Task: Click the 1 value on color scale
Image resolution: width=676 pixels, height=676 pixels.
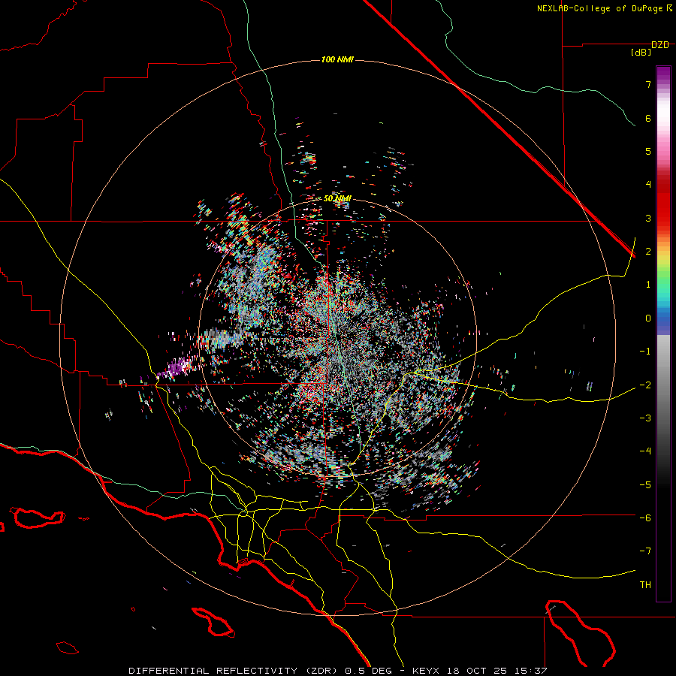Action: pyautogui.click(x=648, y=285)
